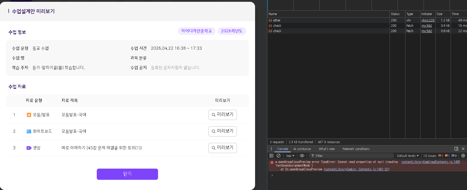Expand the openGroupClassPreview error message
Viewport: 467px width, 190px height.
point(276,162)
